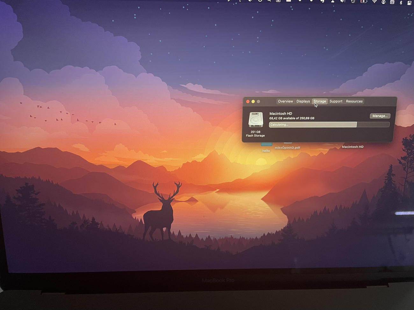
Task: Click the Macintosh HD flash storage drive icon
Action: (x=256, y=120)
